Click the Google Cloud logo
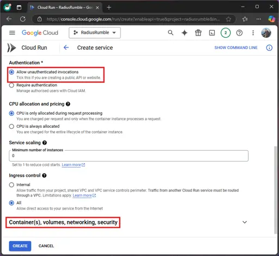Image resolution: width=279 pixels, height=256 pixels. point(40,33)
